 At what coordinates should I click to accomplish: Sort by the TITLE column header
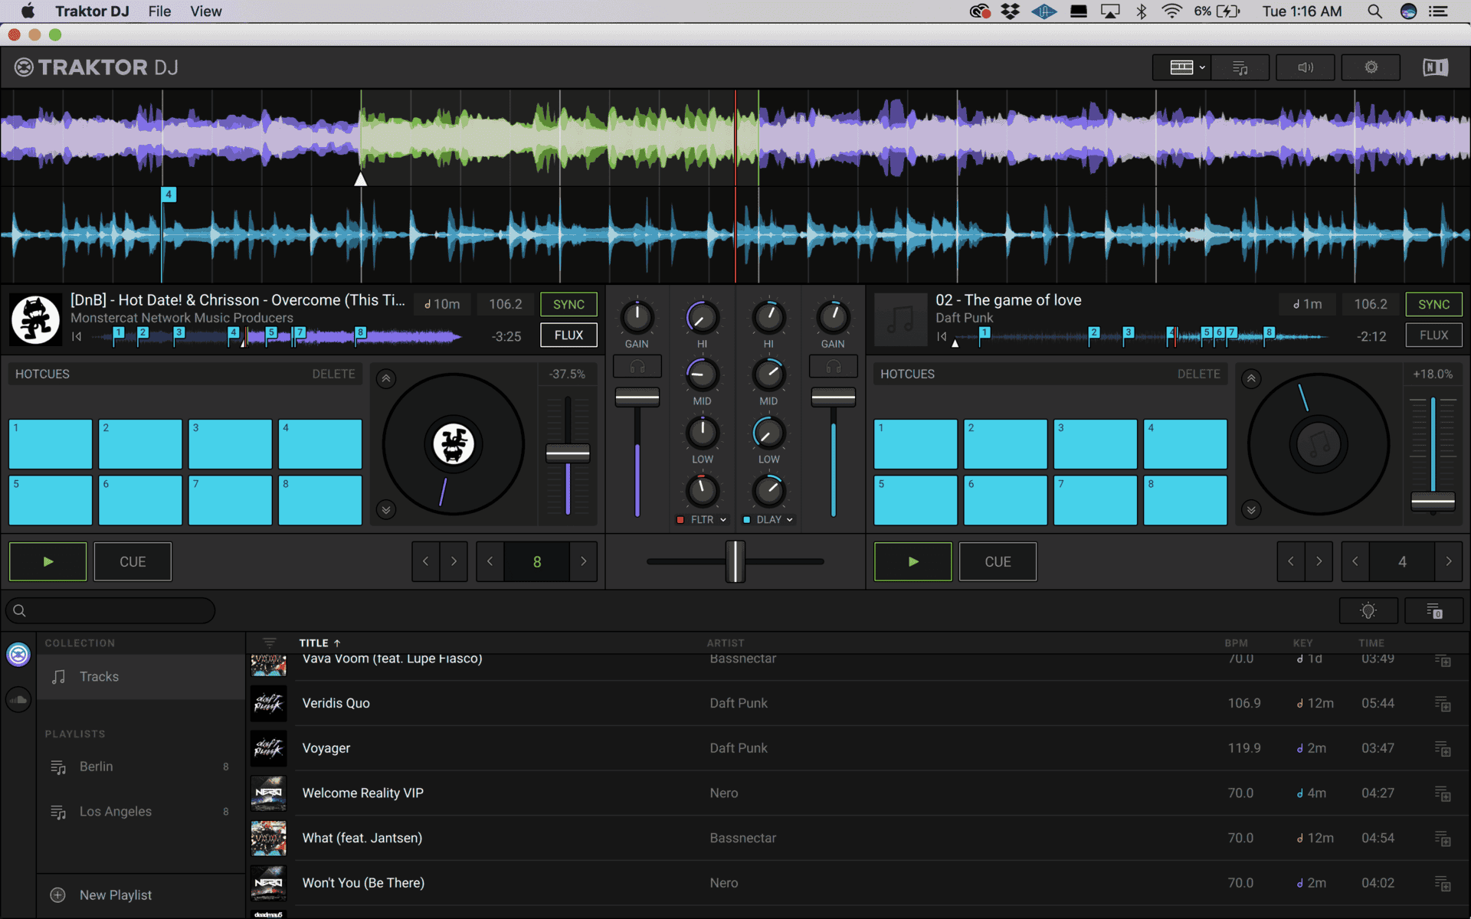[x=319, y=643]
